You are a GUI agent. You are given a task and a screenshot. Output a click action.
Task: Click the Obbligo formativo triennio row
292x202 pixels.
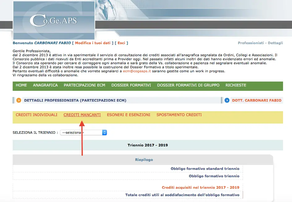pos(128,176)
